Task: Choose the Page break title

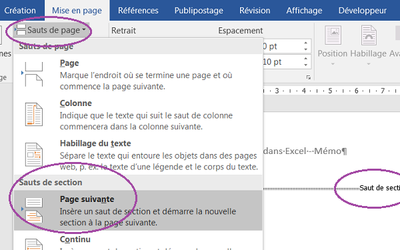Action: point(69,63)
